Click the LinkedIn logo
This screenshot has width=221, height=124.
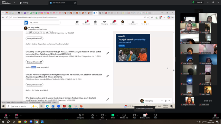tap(26, 22)
